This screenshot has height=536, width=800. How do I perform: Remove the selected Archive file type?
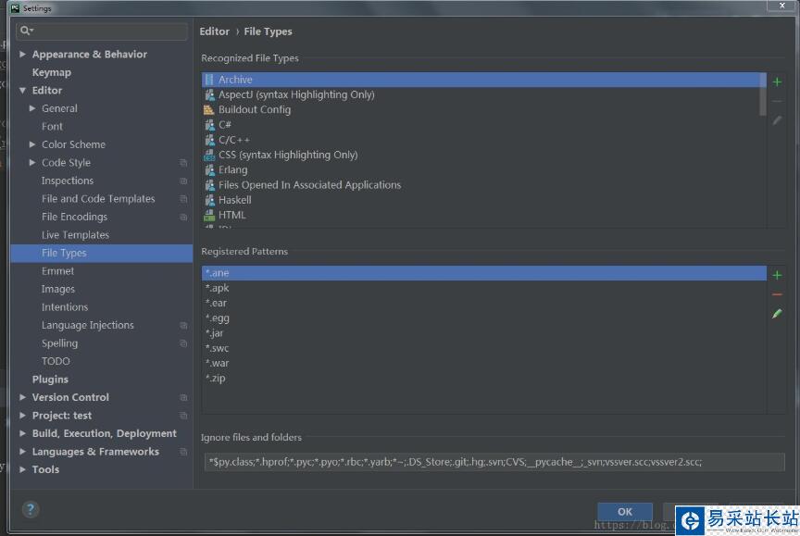(777, 101)
